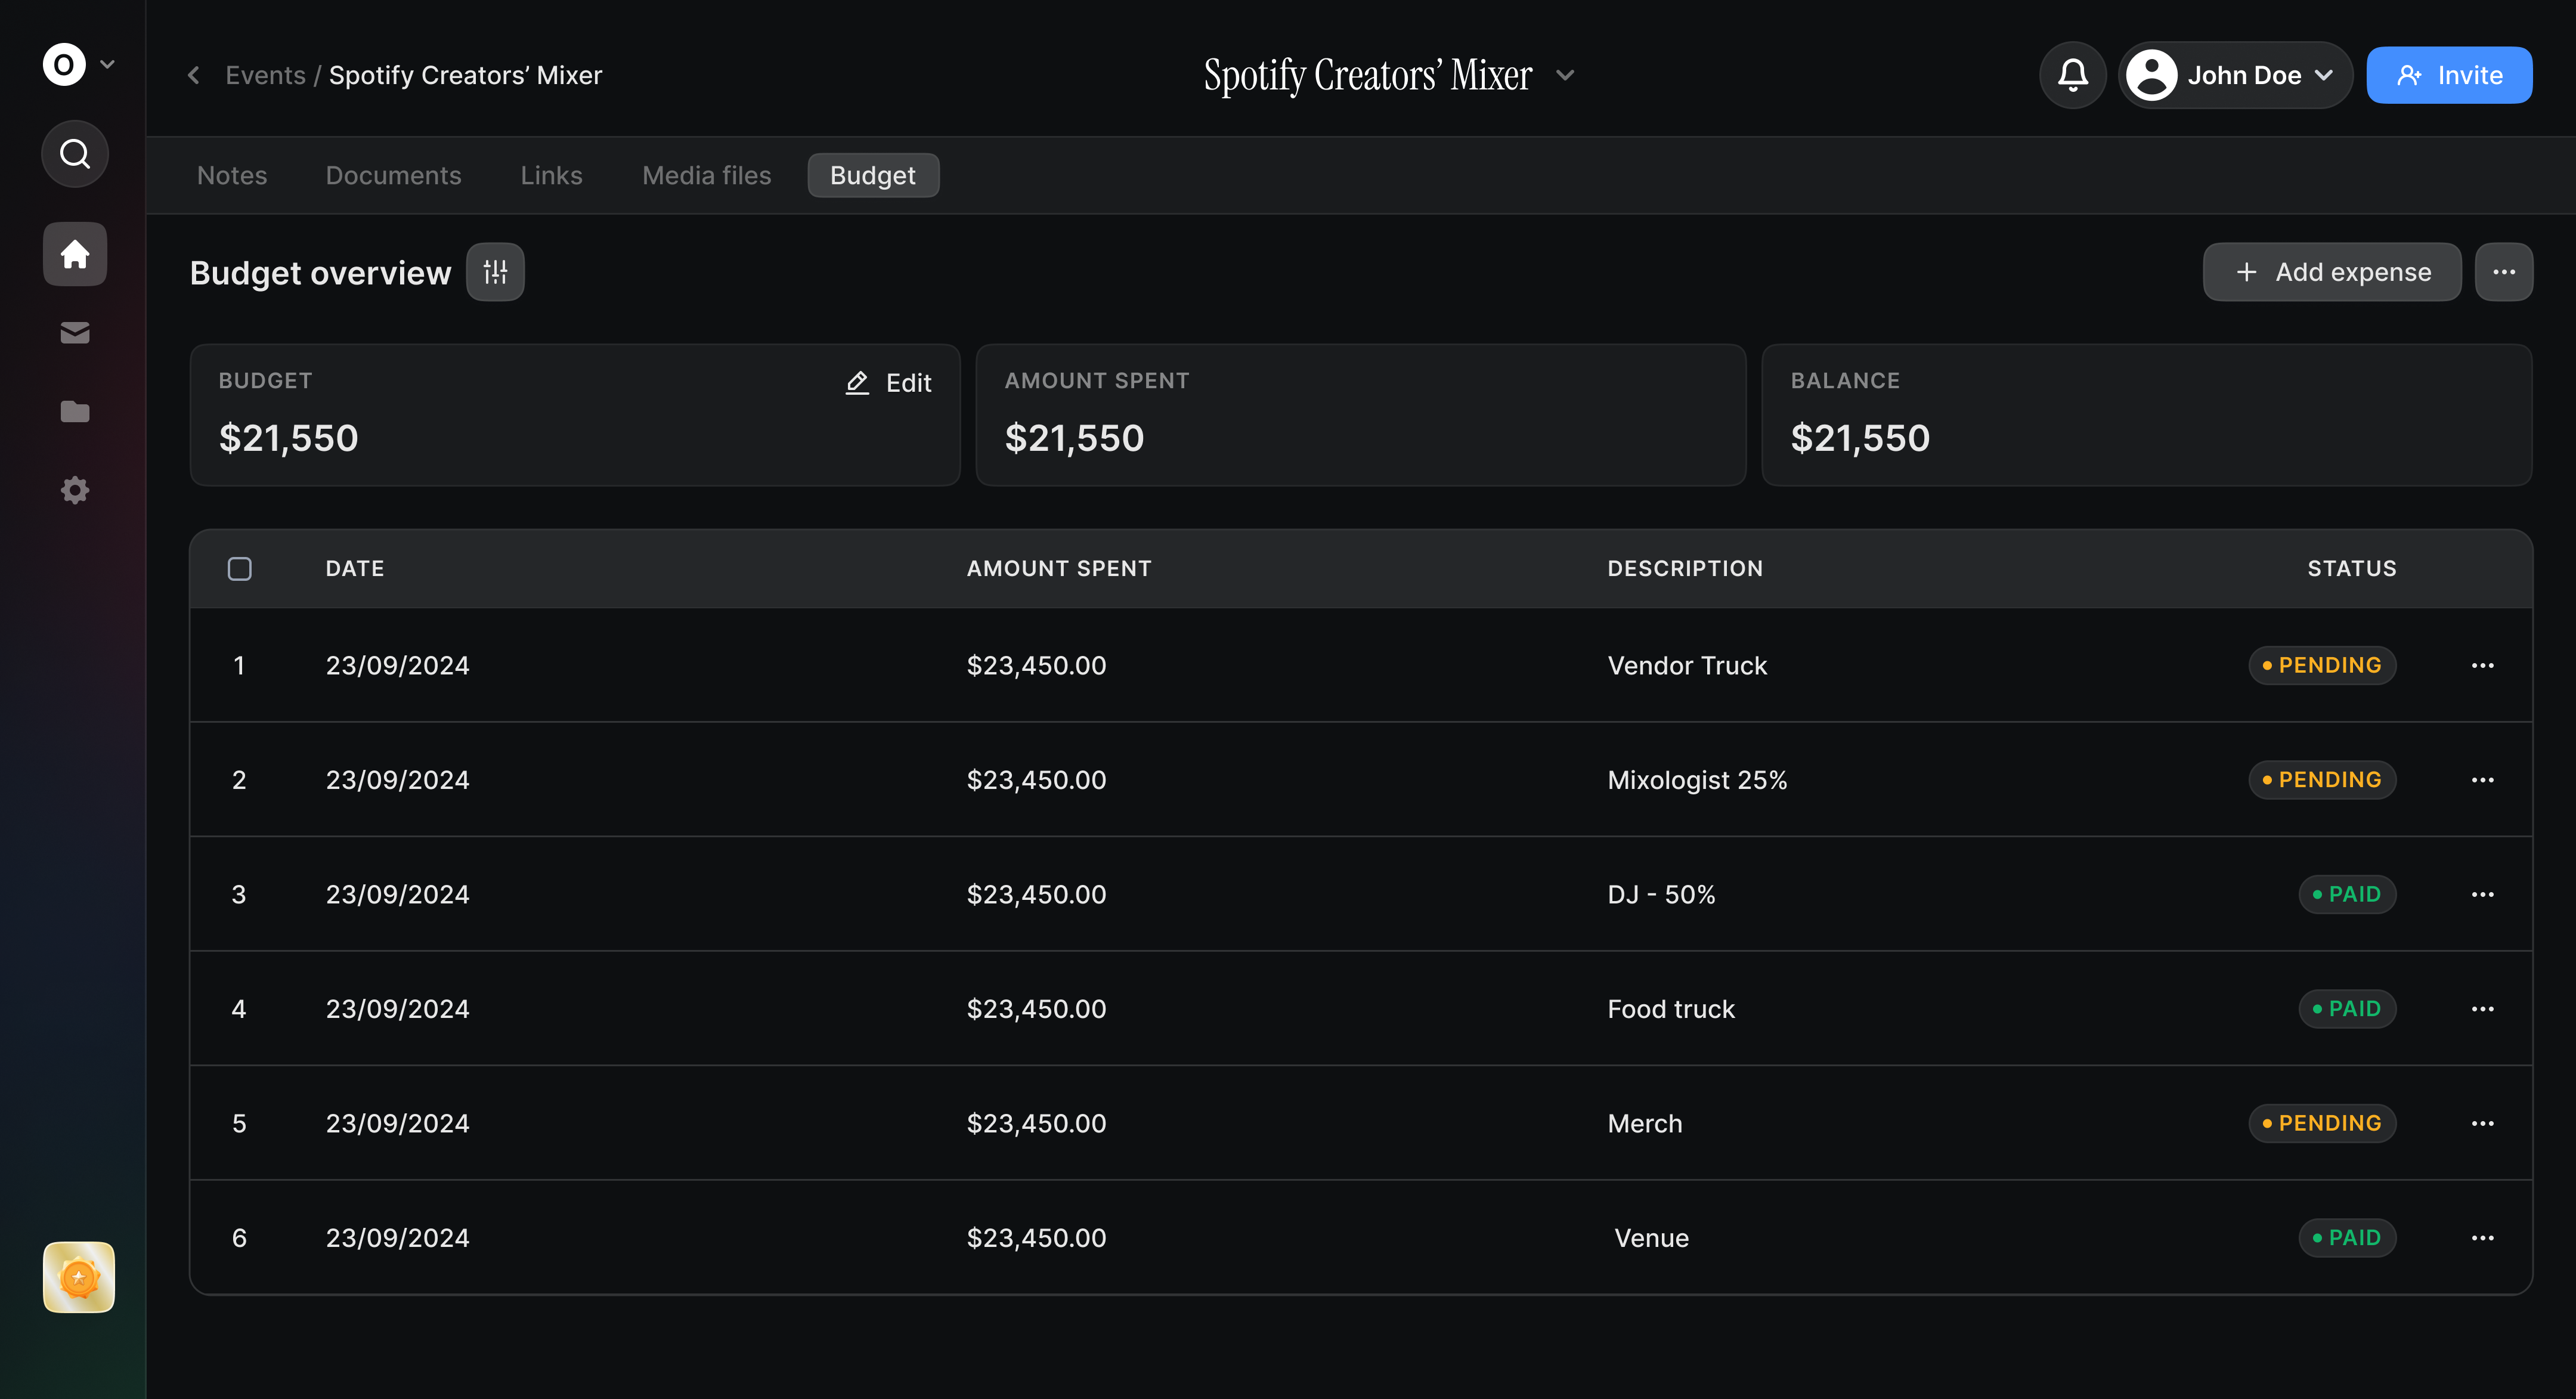Click the Mixologist 25% description
Viewport: 2576px width, 1399px height.
click(x=1697, y=780)
